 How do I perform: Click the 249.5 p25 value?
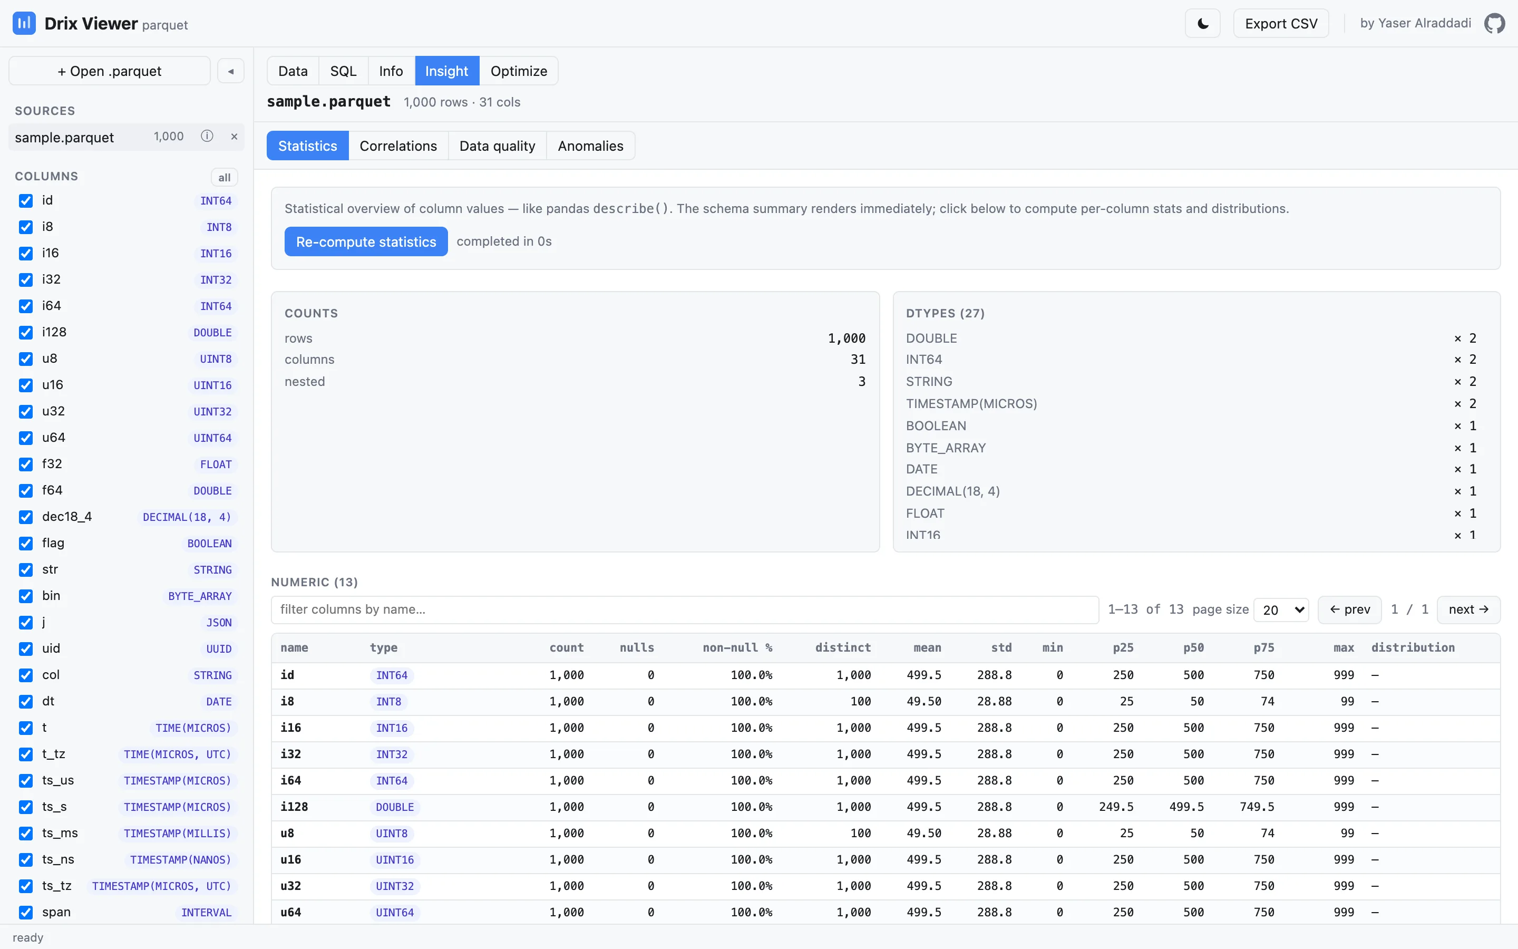[x=1116, y=807]
